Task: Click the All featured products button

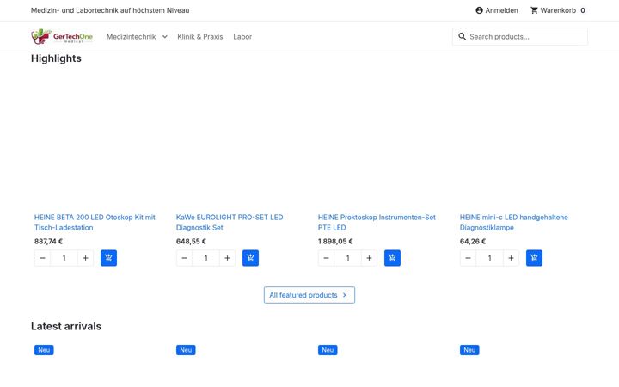Action: click(309, 295)
